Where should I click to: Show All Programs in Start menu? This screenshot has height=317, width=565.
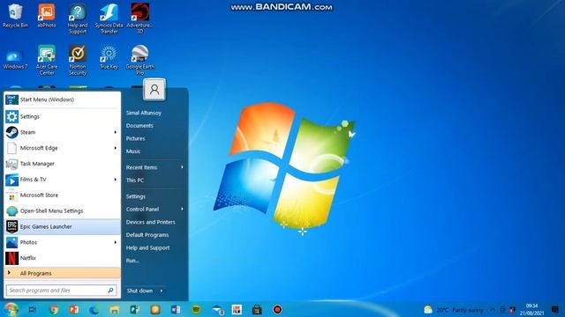(x=63, y=273)
